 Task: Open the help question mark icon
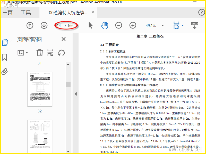click(x=201, y=12)
